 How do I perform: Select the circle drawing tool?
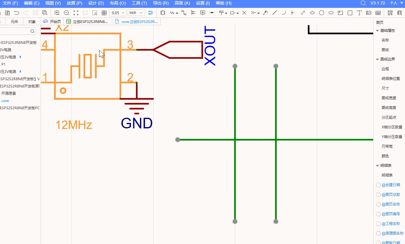[322, 13]
